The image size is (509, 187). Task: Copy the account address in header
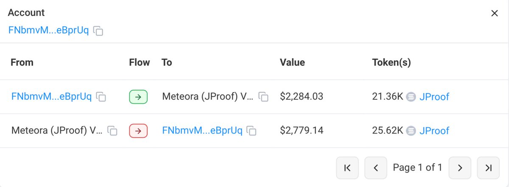(98, 31)
